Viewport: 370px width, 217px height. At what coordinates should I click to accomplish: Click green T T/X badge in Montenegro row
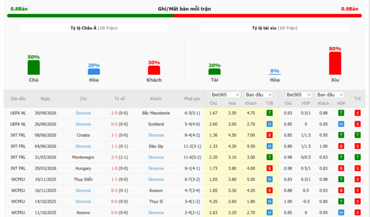357,157
